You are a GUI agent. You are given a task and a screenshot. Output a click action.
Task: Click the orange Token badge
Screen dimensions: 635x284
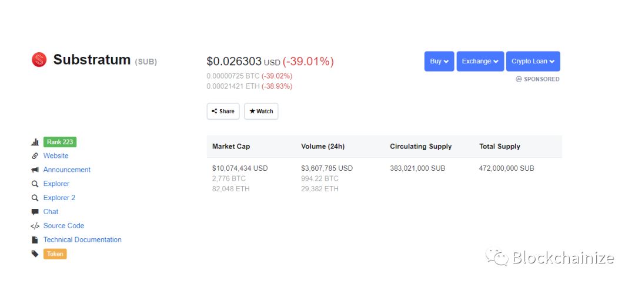coord(55,254)
